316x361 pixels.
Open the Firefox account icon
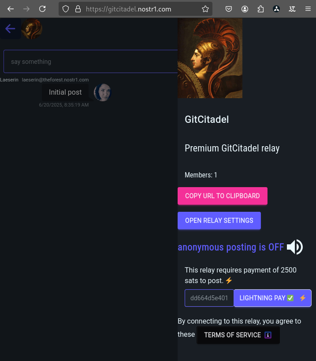click(x=245, y=9)
